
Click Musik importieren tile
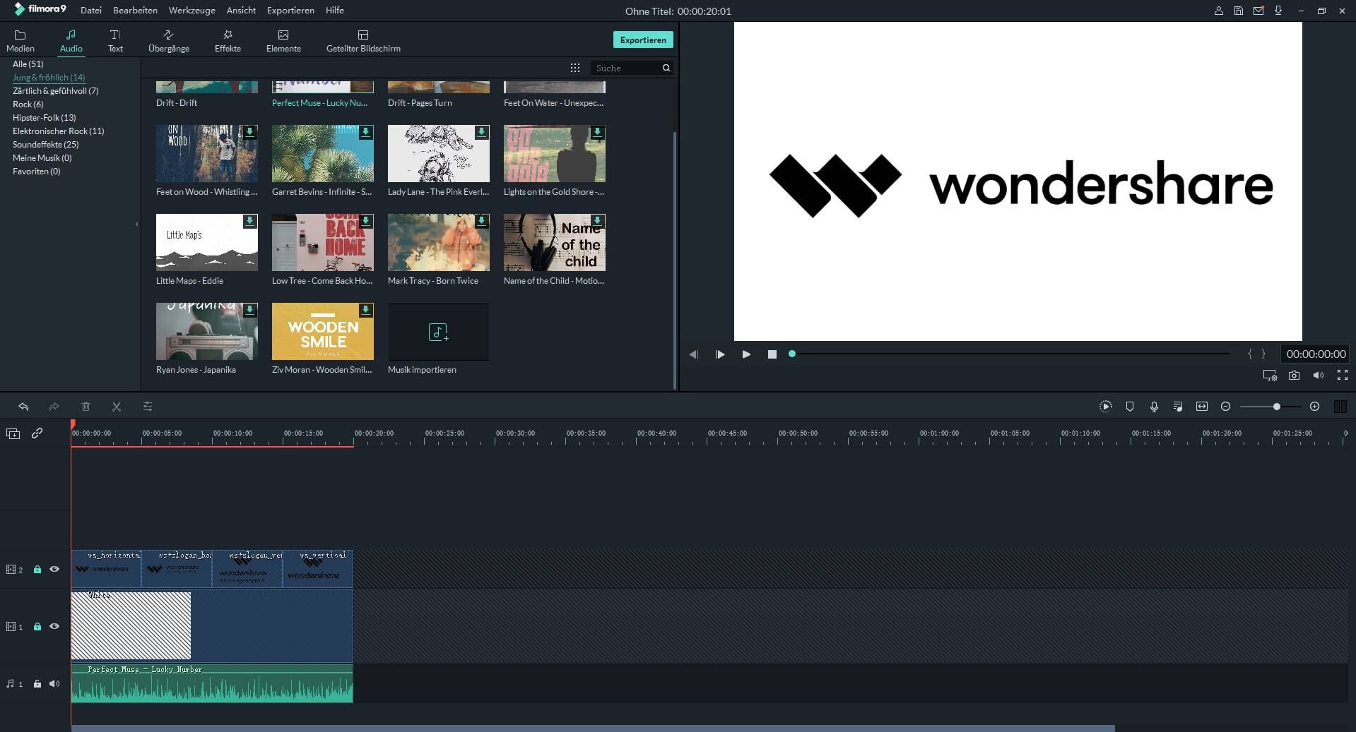(x=438, y=332)
